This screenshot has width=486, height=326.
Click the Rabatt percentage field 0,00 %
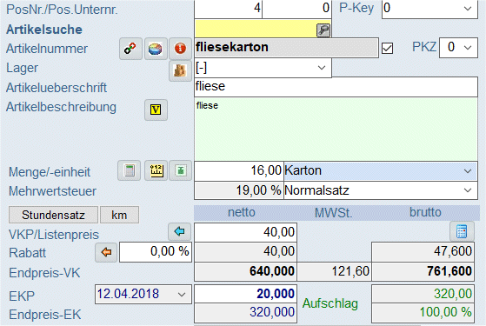(x=156, y=252)
